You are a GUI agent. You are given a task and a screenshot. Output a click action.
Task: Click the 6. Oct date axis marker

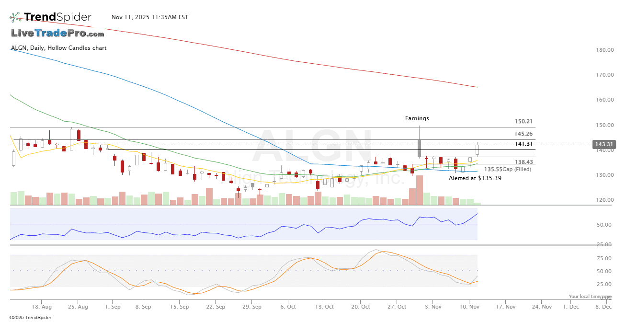click(x=289, y=306)
